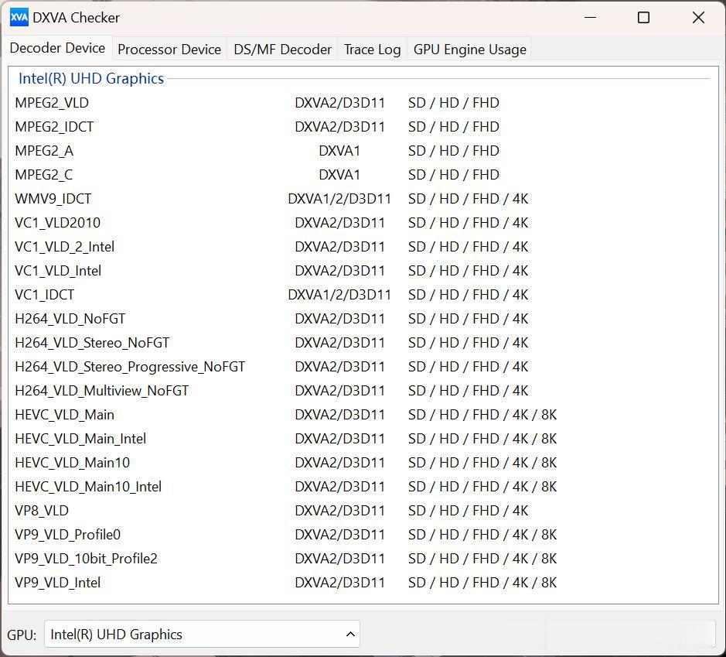Select the MPEG2_IDCT decoder row
The height and width of the screenshot is (657, 726).
point(363,126)
